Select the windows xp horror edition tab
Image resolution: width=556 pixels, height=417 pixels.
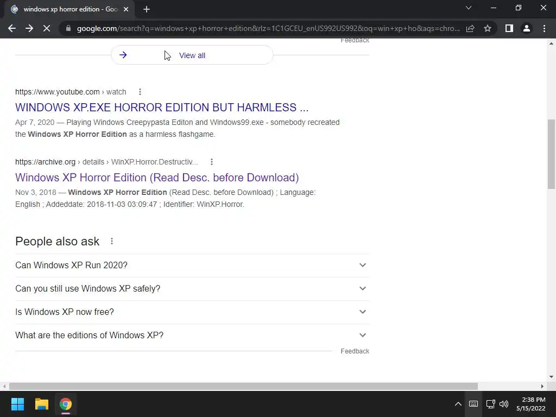(x=69, y=9)
